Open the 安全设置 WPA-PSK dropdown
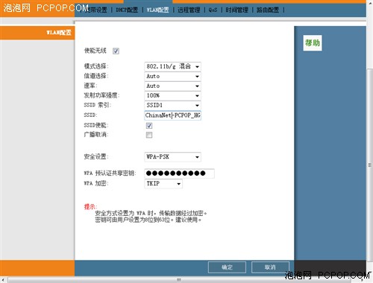This screenshot has width=373, height=283. [172, 157]
